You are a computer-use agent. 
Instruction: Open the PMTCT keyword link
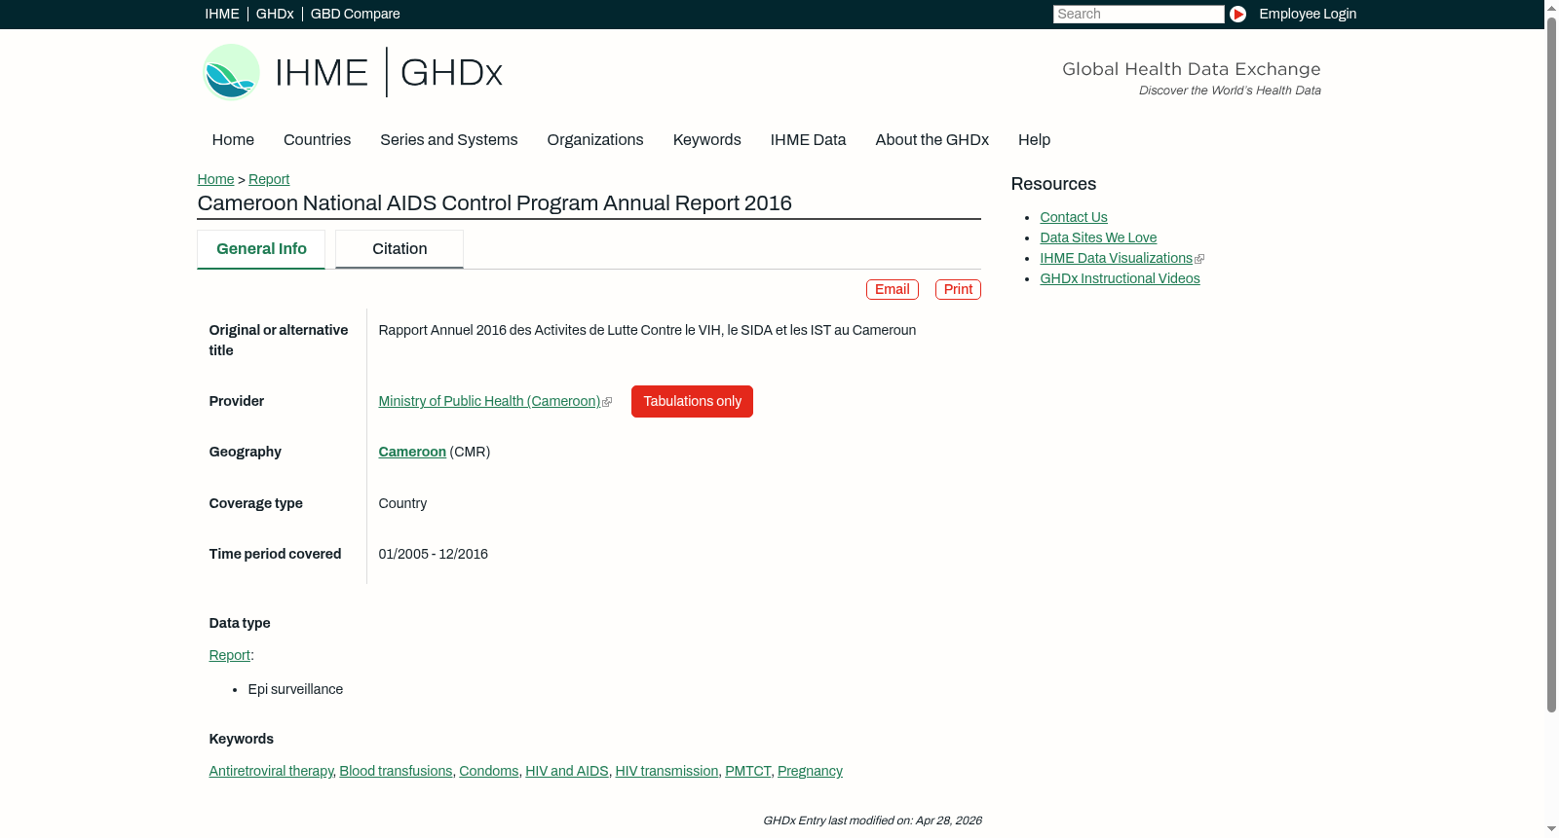(747, 771)
